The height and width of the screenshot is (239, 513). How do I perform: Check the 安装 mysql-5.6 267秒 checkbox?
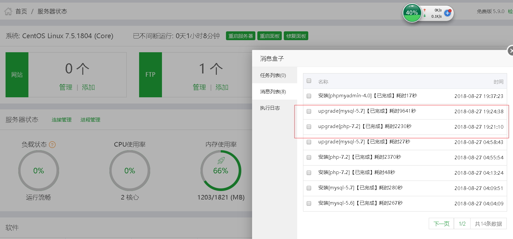[x=309, y=203]
